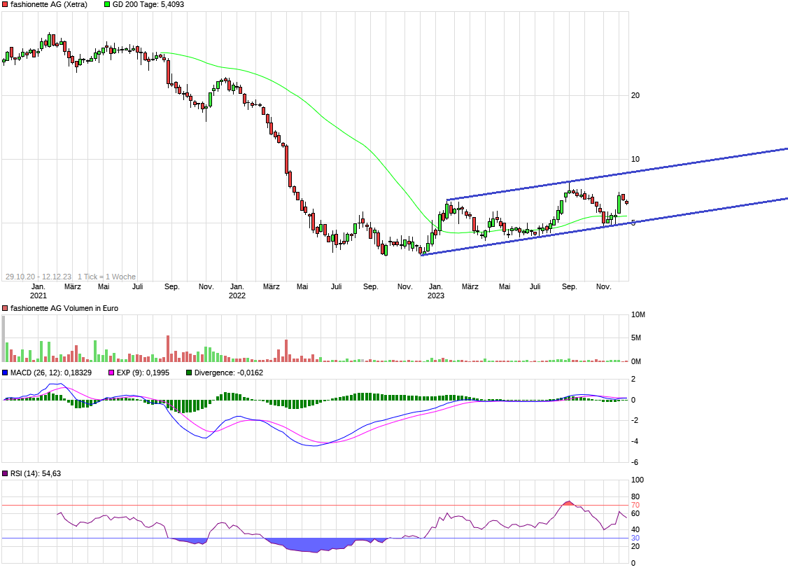Image resolution: width=788 pixels, height=570 pixels.
Task: Click the dark green Divergence legend swatch
Action: click(x=189, y=373)
